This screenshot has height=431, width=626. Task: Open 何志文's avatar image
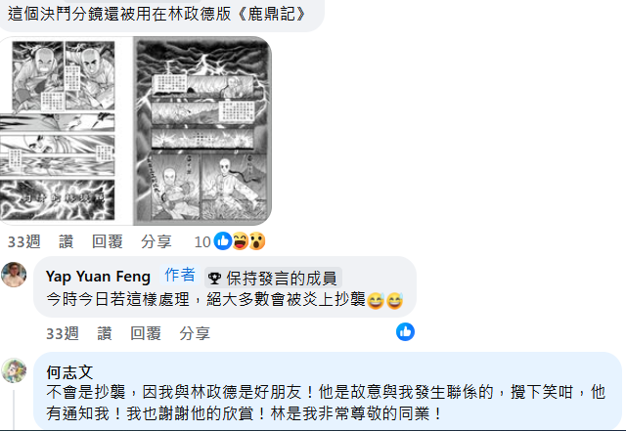pos(14,370)
